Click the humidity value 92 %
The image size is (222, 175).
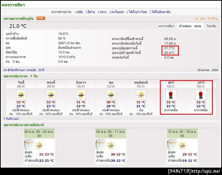point(62,38)
